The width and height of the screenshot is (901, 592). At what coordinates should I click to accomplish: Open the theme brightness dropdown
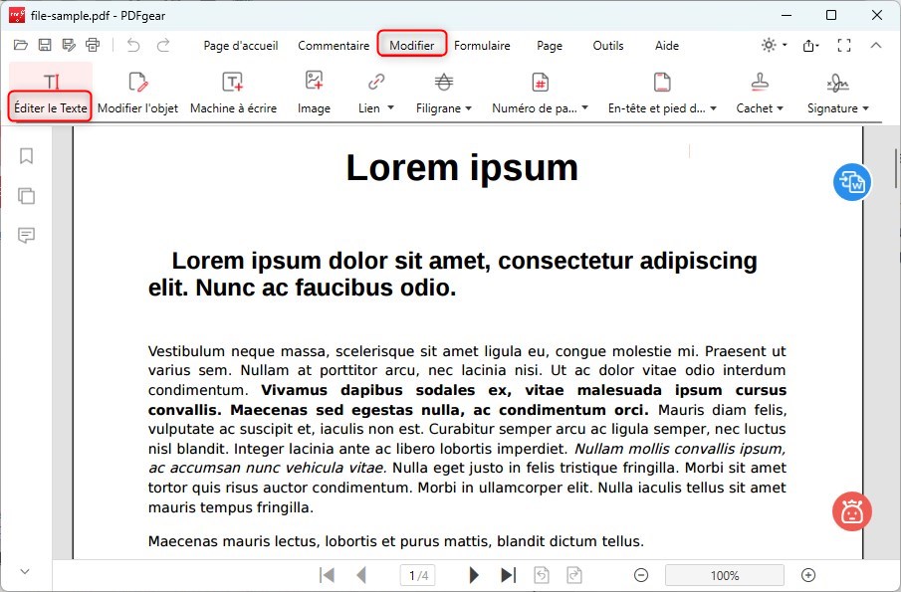pyautogui.click(x=774, y=45)
